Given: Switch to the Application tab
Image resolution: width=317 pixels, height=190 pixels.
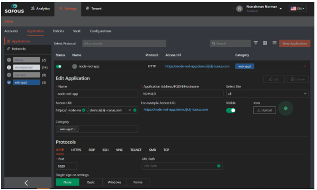Looking at the screenshot, I should point(35,31).
